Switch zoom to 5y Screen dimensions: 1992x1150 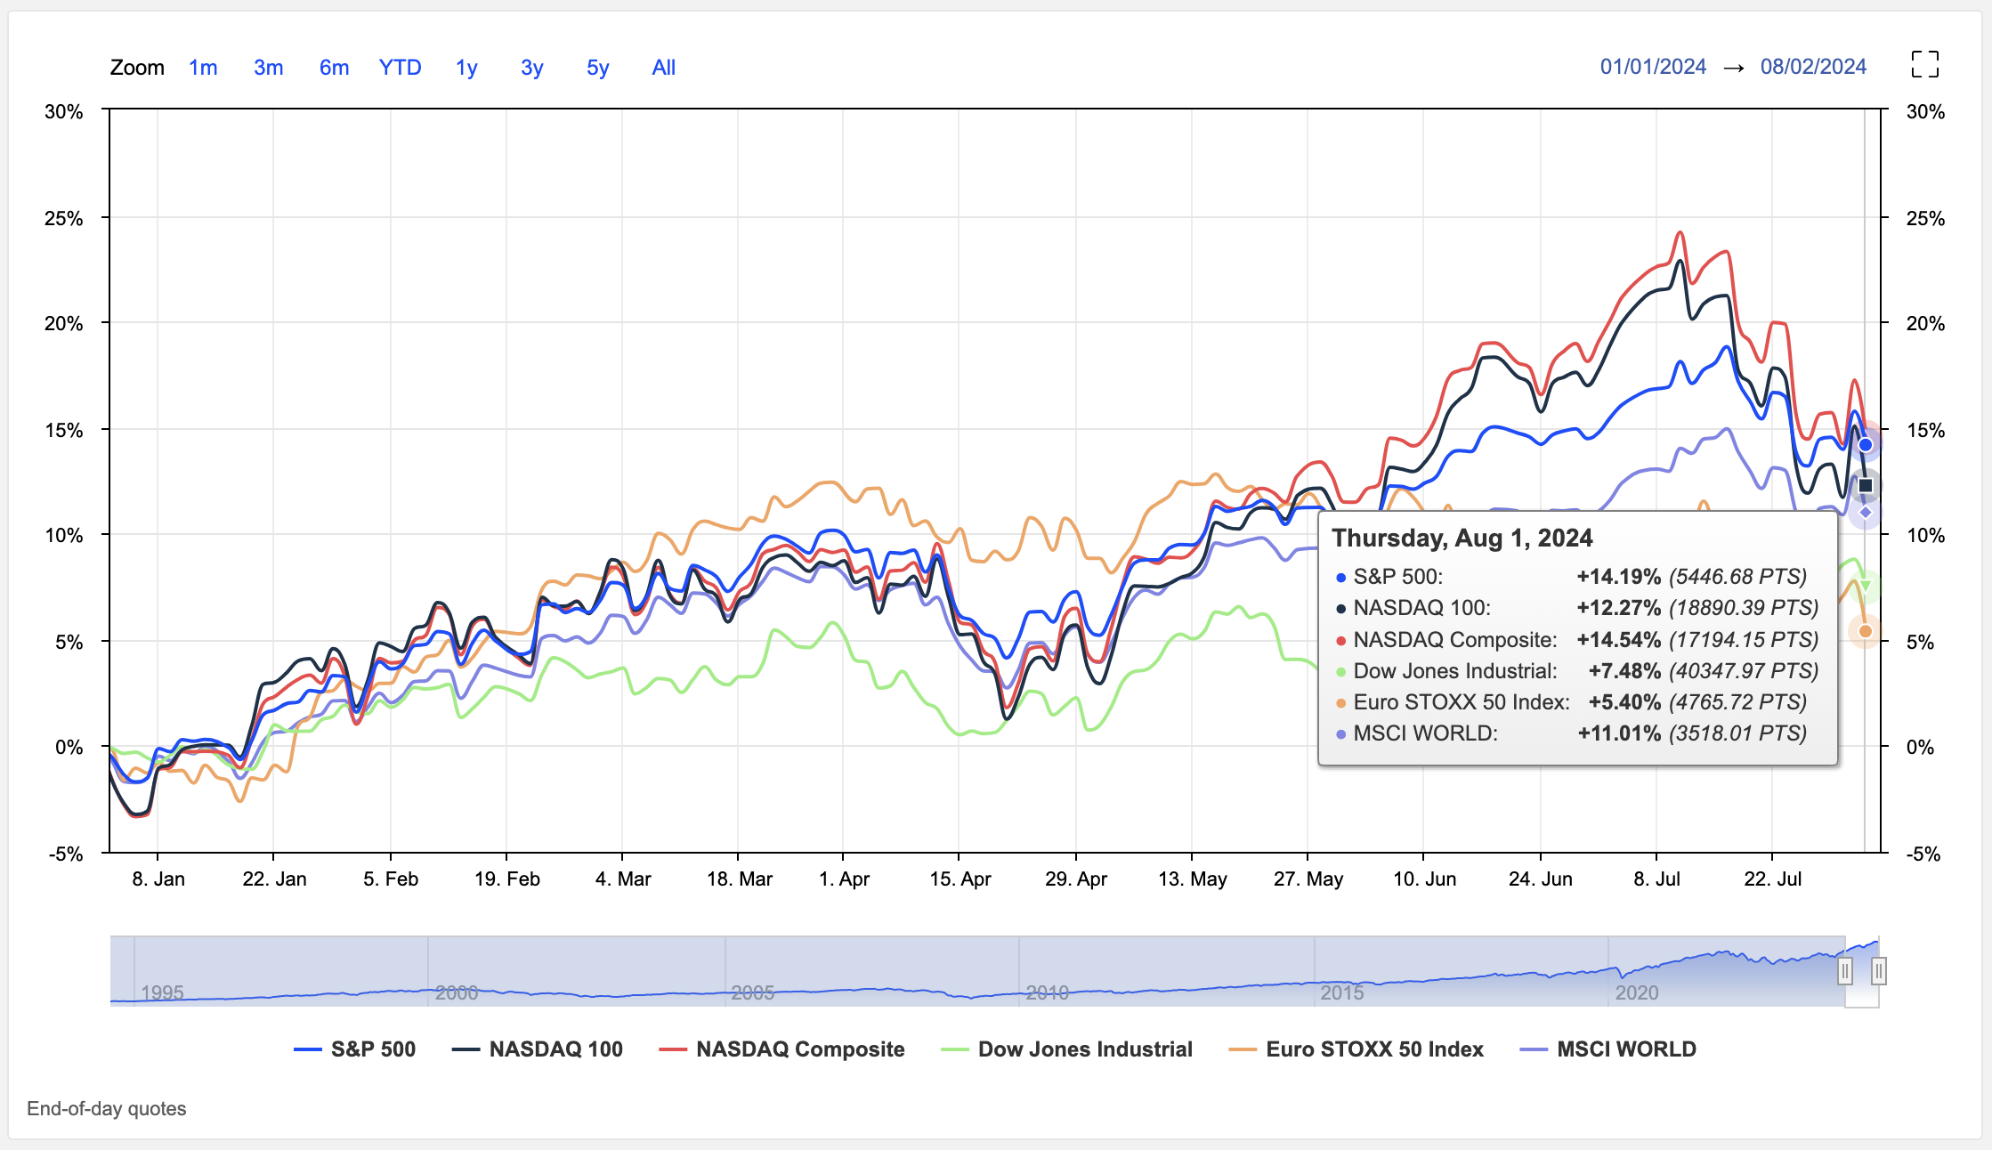[x=597, y=68]
